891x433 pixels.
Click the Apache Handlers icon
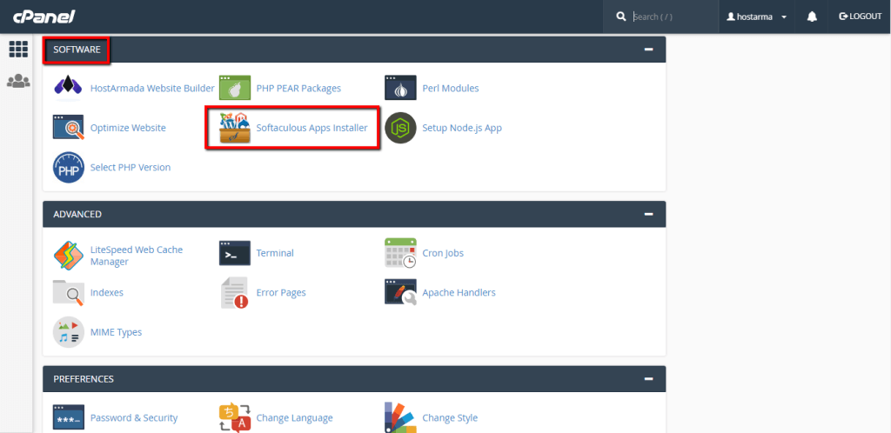coord(400,293)
